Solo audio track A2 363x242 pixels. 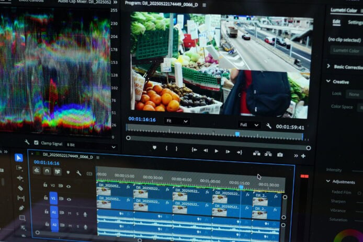(78, 226)
